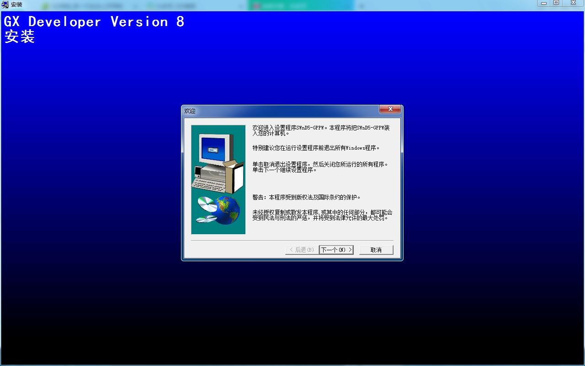Click the GX Developer Version 8 heading
Screen dimensions: 585x366
tap(94, 22)
